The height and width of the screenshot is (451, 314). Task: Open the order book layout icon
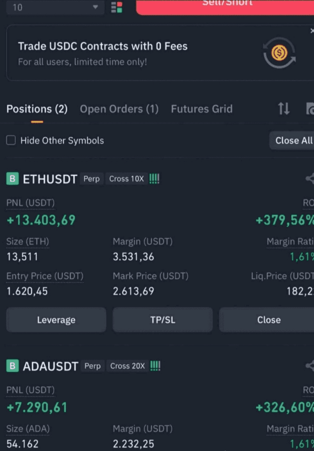(117, 7)
